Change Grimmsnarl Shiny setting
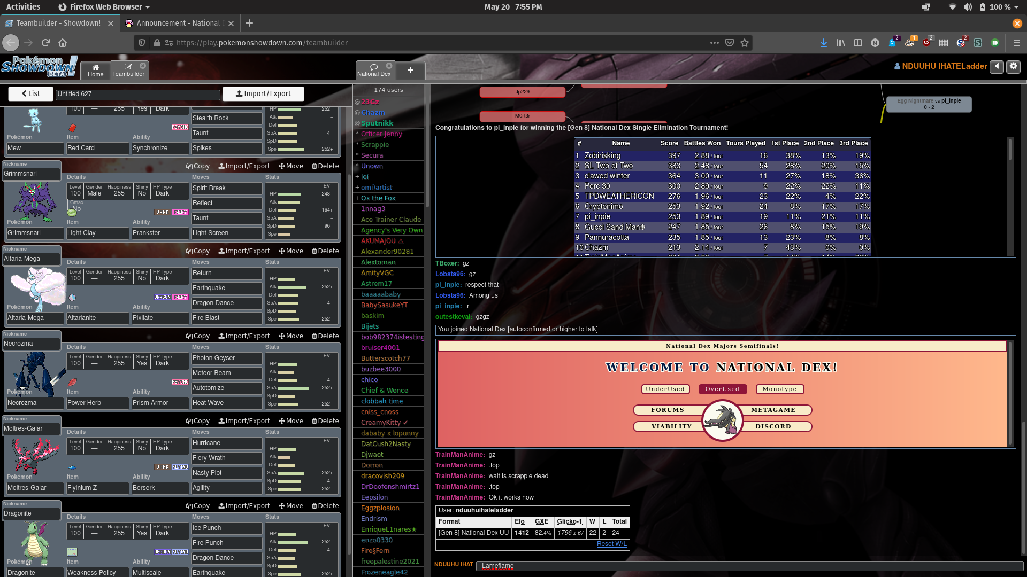The width and height of the screenshot is (1027, 577). point(142,191)
